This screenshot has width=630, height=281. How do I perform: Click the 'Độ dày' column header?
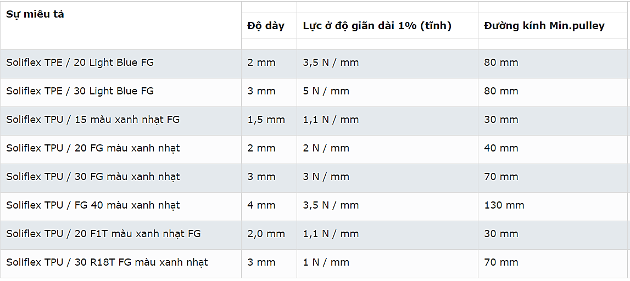point(266,26)
